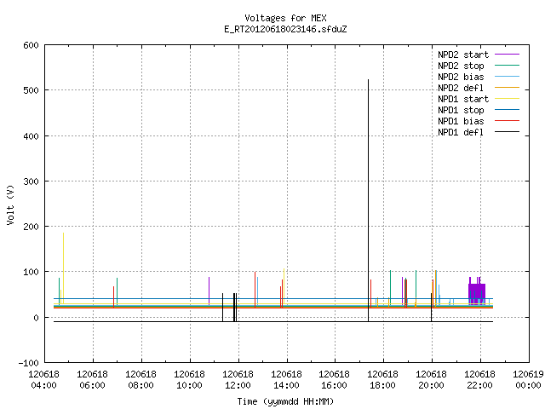Image resolution: width=545 pixels, height=409 pixels.
Task: Click the purple NPD2 start legend line
Action: 507,55
